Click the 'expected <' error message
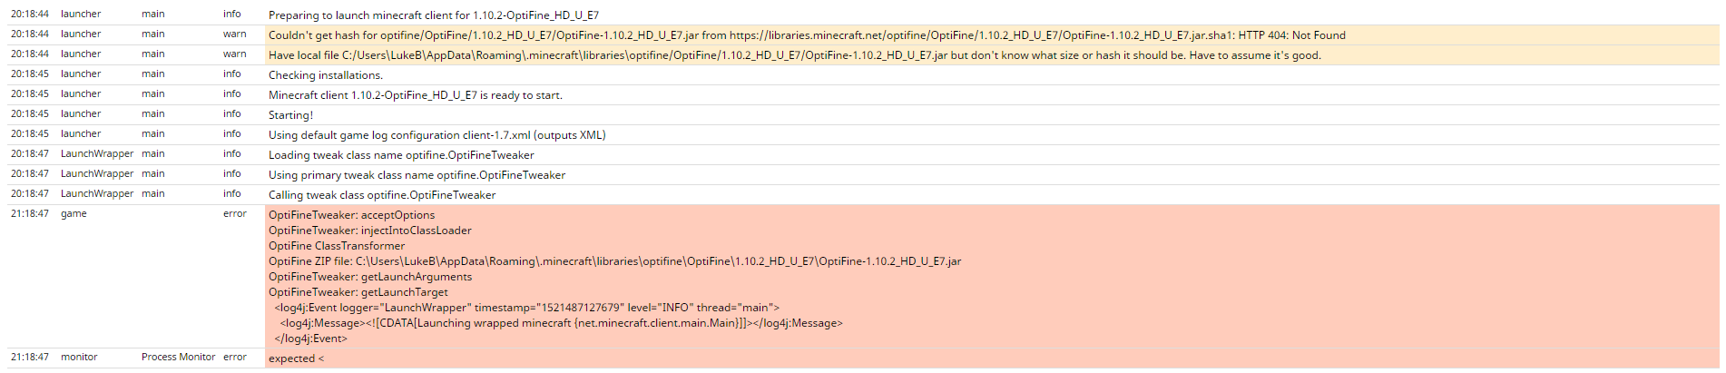 pos(296,358)
